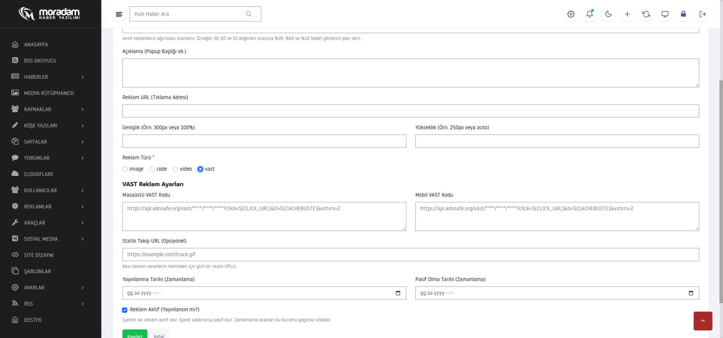
Task: Toggle the Reklam Aktif checkbox
Action: (125, 310)
